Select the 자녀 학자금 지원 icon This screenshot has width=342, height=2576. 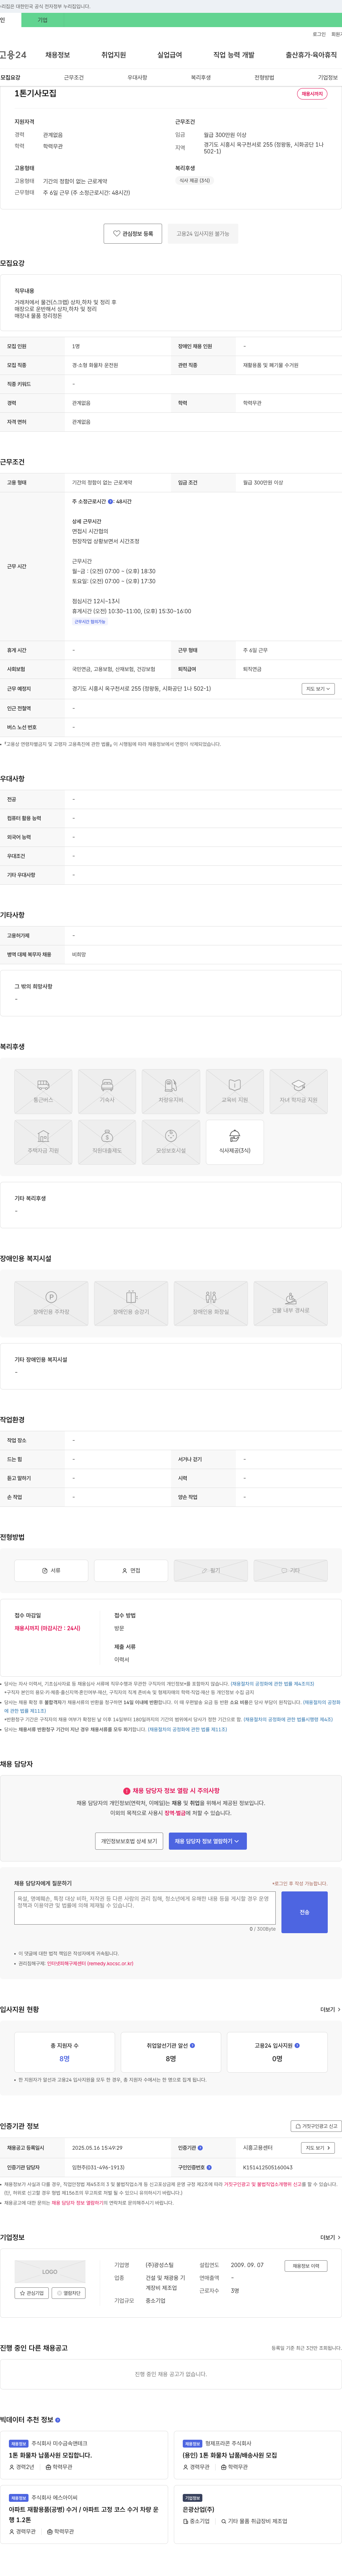pyautogui.click(x=299, y=1092)
